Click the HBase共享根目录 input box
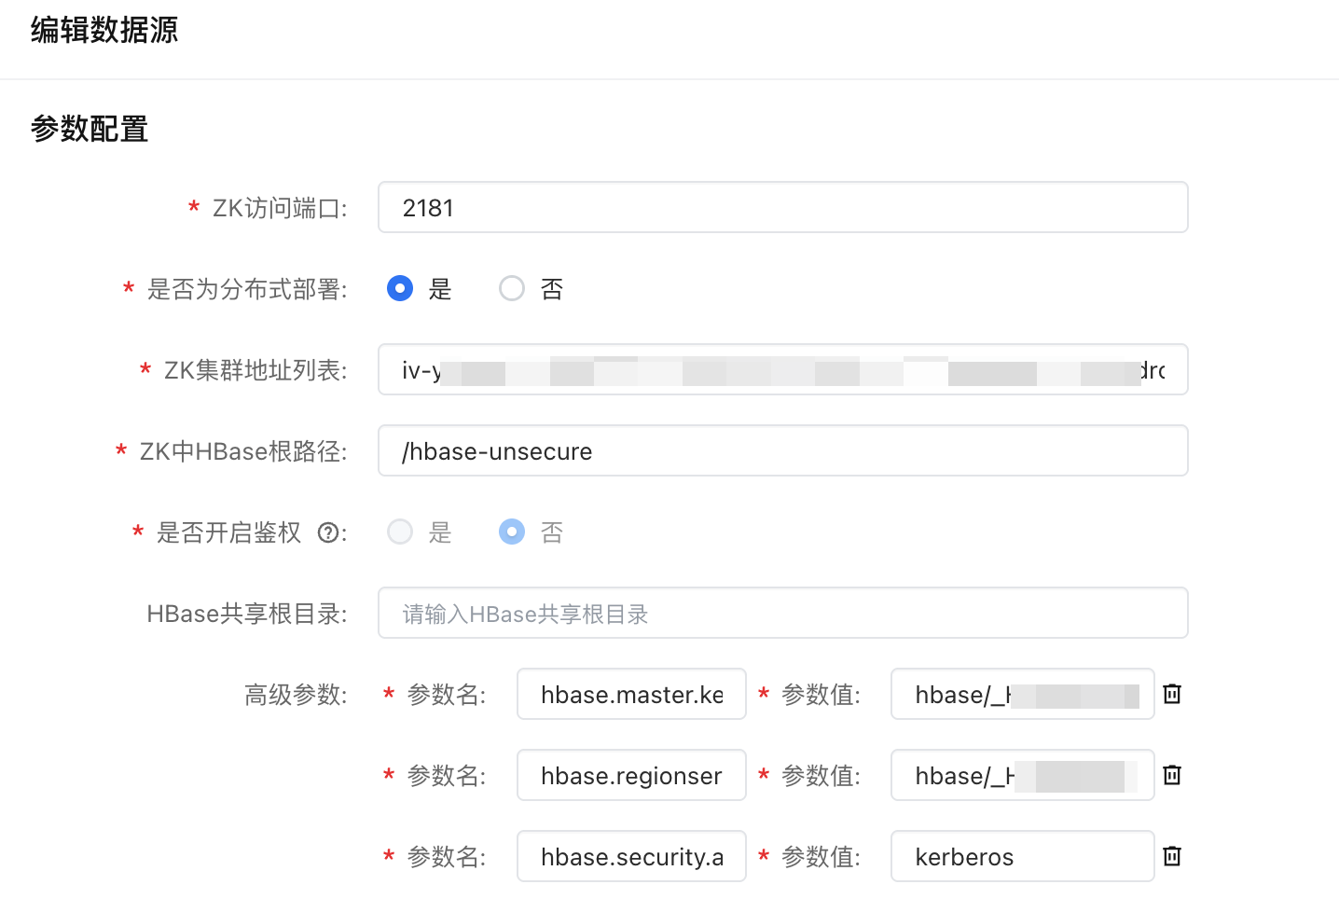This screenshot has width=1339, height=912. tap(783, 613)
